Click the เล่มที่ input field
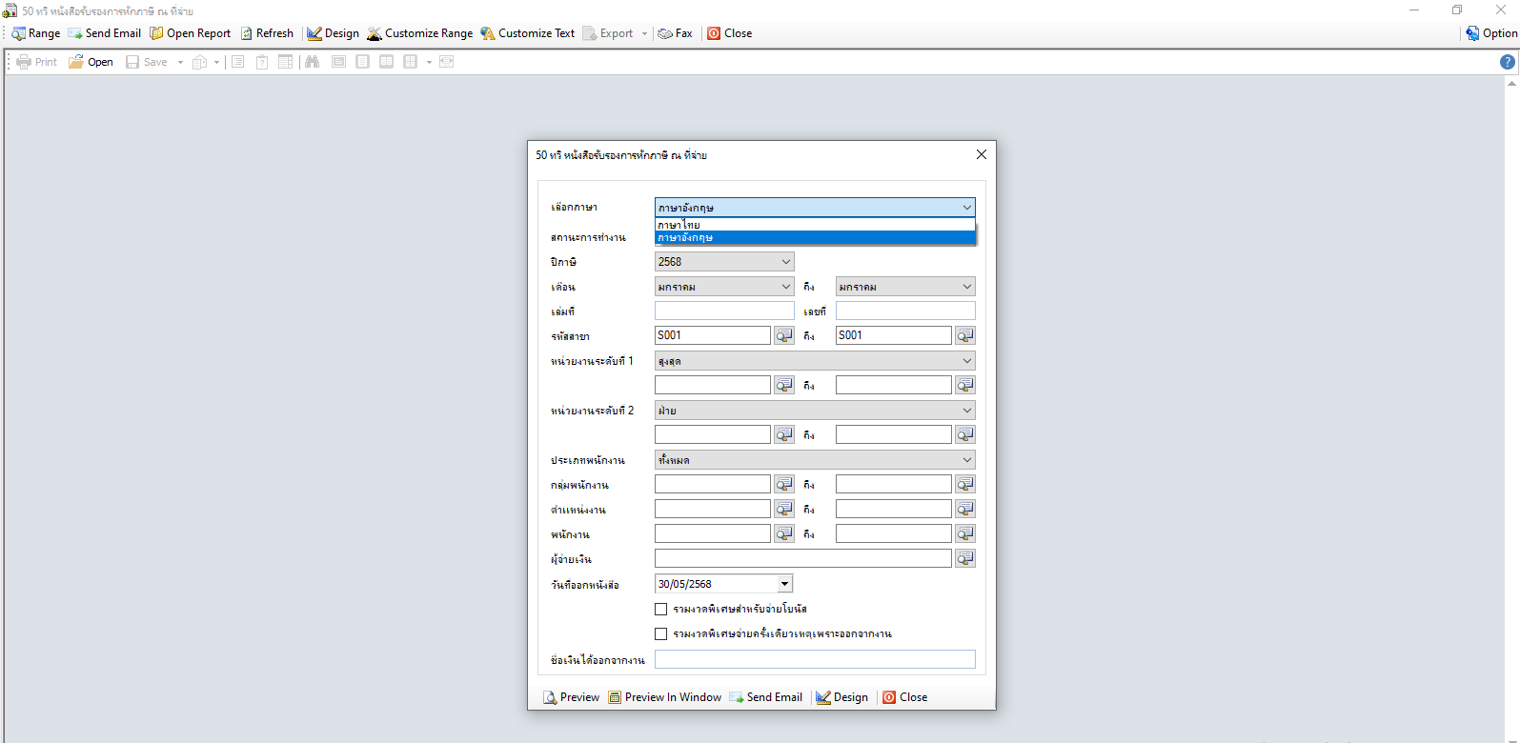 (x=723, y=311)
